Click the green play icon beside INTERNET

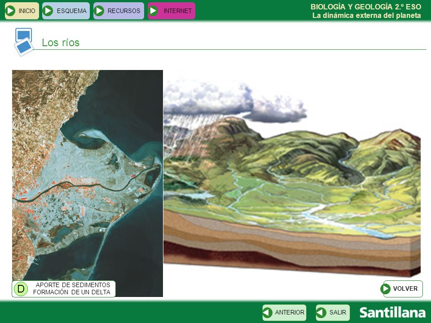[153, 11]
